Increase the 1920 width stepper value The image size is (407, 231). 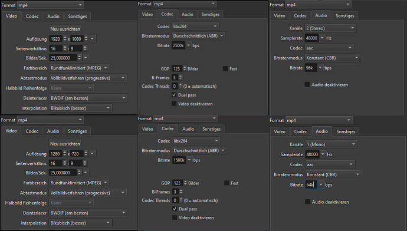(65, 37)
